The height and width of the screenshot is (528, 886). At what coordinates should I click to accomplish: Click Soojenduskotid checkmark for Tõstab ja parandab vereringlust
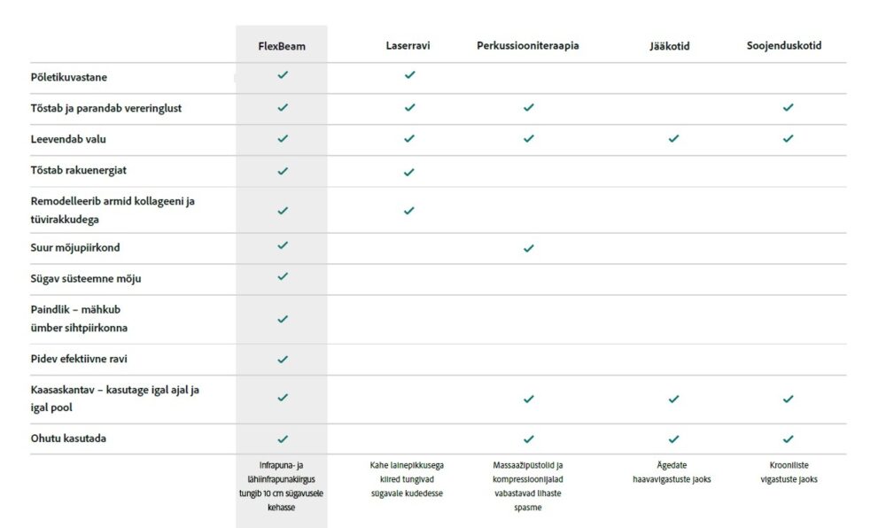click(789, 107)
